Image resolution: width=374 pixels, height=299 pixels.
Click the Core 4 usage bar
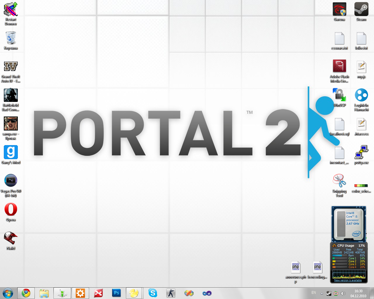[340, 267]
